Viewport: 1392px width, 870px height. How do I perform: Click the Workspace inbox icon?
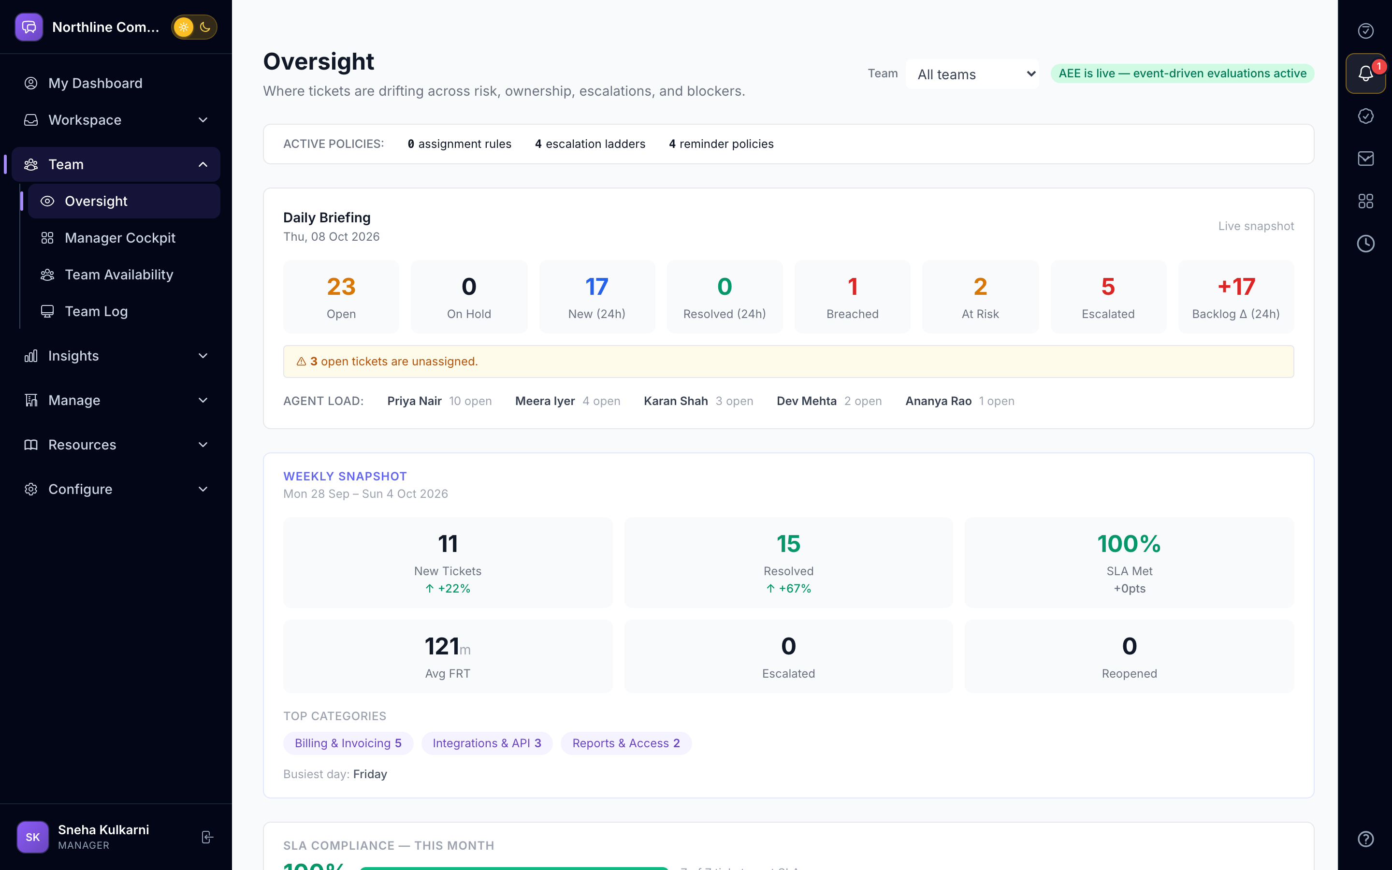pos(31,120)
